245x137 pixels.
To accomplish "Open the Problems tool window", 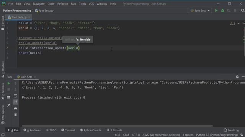I will click(32, 130).
